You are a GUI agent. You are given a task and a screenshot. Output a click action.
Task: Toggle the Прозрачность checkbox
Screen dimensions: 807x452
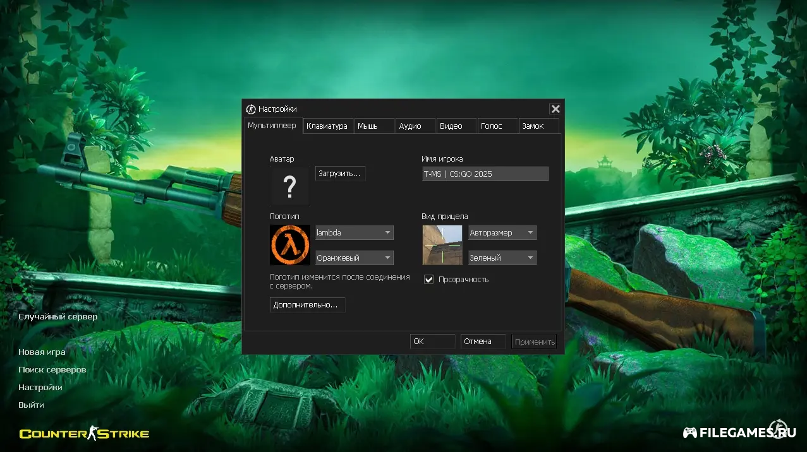(428, 279)
